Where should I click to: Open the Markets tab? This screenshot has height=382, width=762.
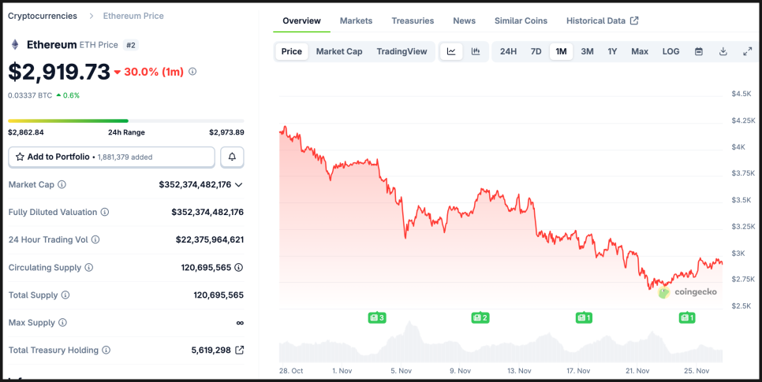pyautogui.click(x=356, y=20)
